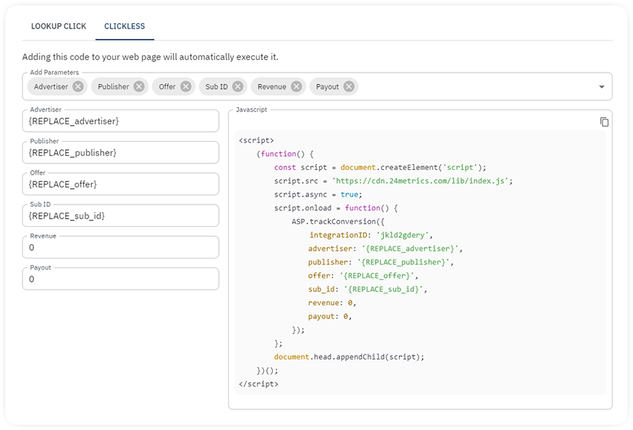The width and height of the screenshot is (633, 430).
Task: Click '{REPLACE_publisher}' in the code block
Action: coord(403,262)
